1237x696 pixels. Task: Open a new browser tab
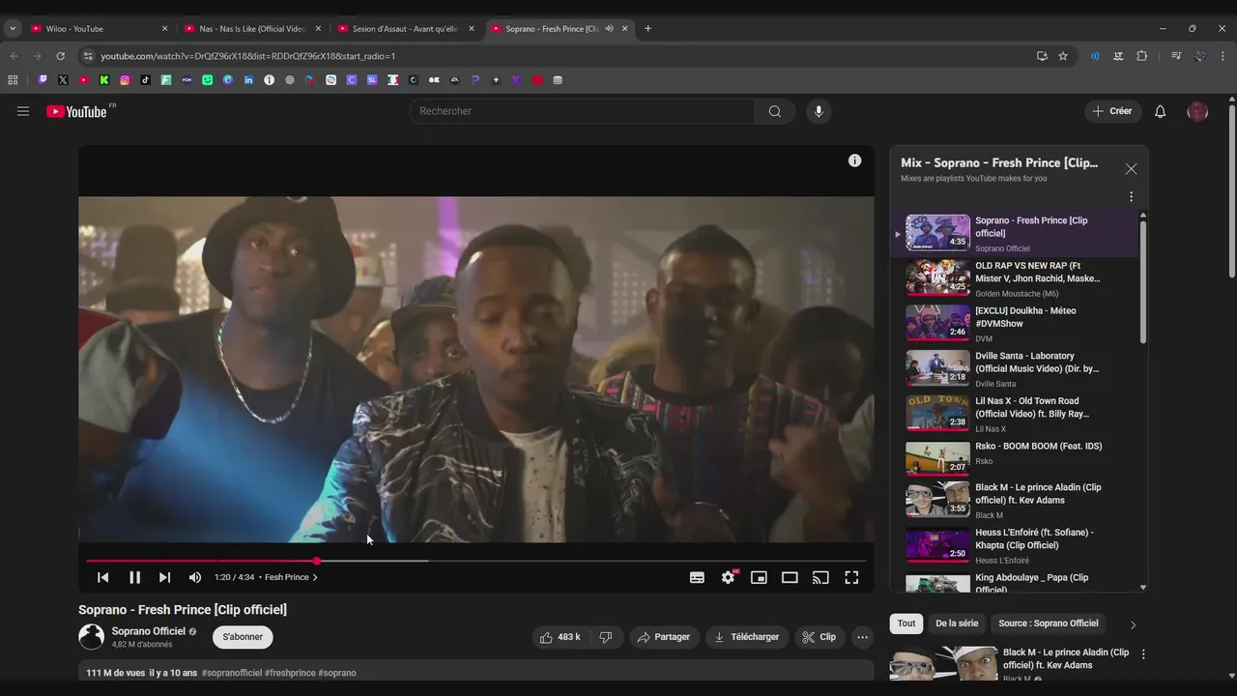pyautogui.click(x=647, y=29)
